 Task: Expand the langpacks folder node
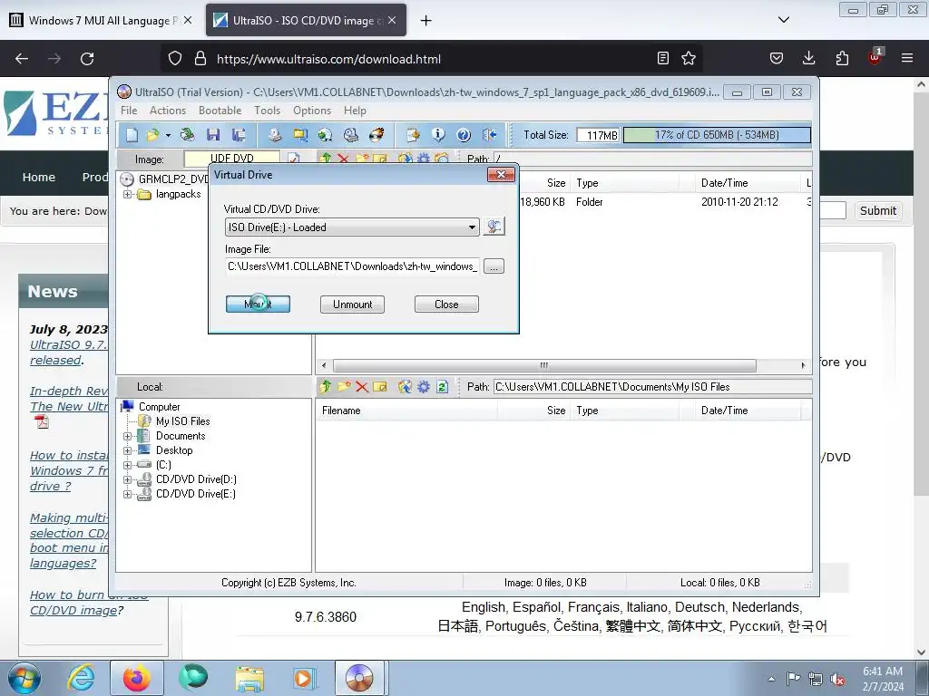coord(127,194)
